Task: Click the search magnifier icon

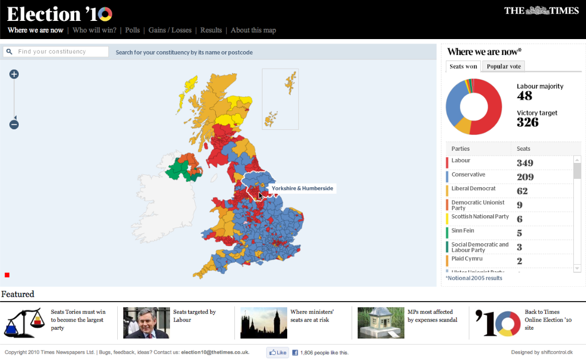Action: point(9,52)
